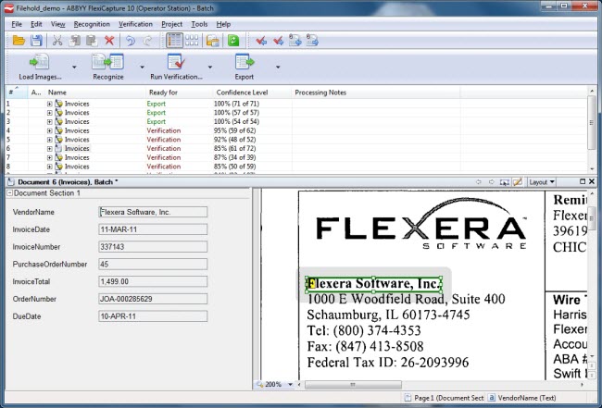Click the VendorName input field

[153, 212]
